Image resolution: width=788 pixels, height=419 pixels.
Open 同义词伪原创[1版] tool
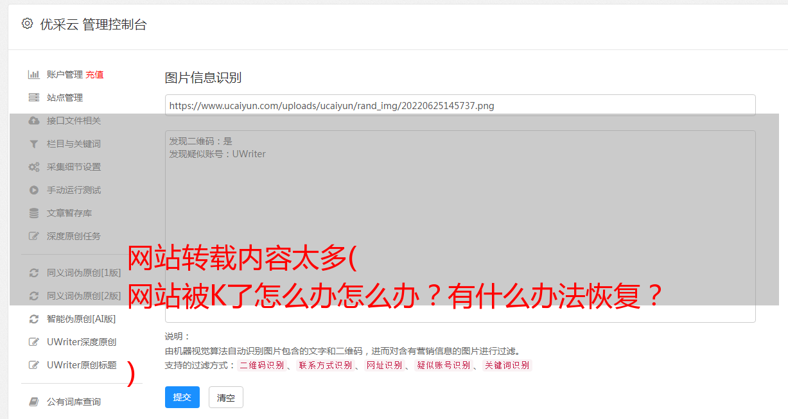(x=83, y=273)
